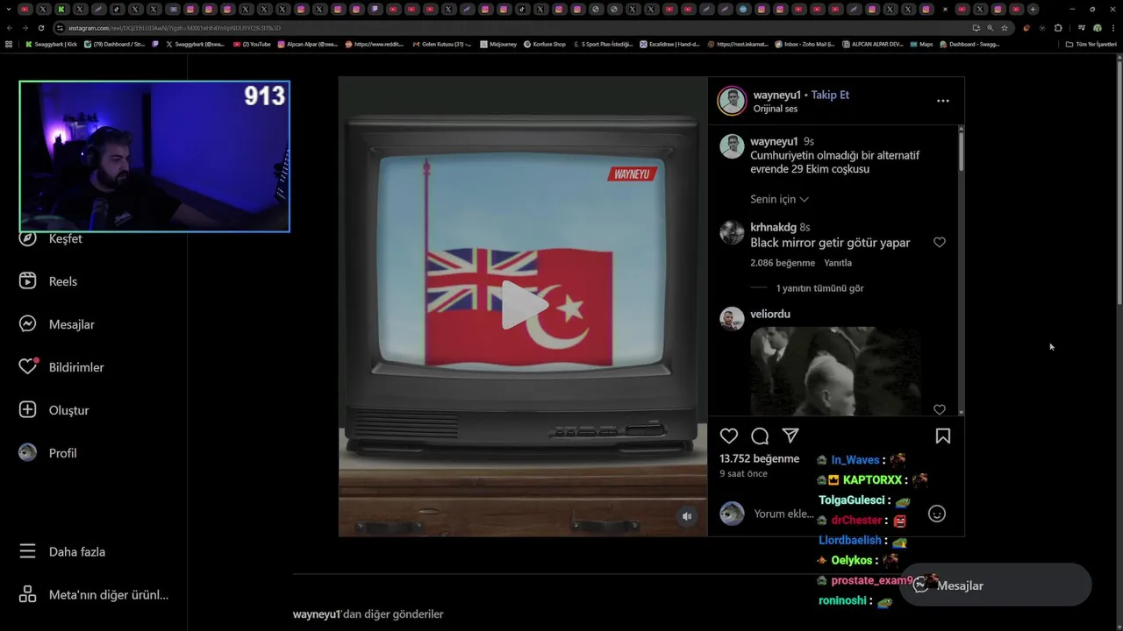The image size is (1123, 631).
Task: Open Gelen Kutusu Gmail bookmark
Action: tap(441, 44)
